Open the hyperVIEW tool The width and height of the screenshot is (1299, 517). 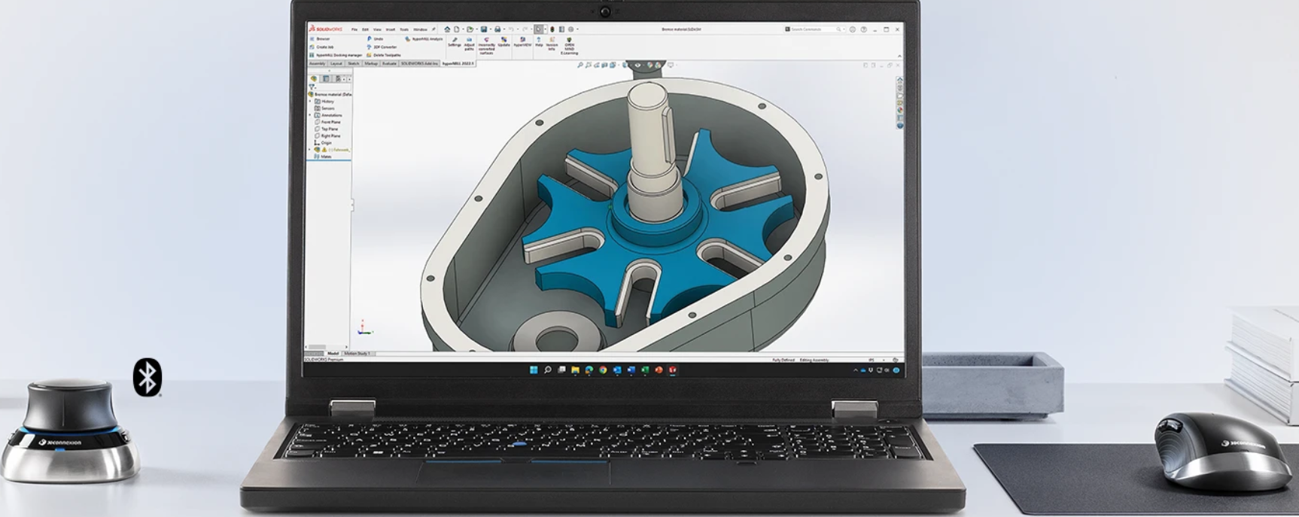(522, 41)
